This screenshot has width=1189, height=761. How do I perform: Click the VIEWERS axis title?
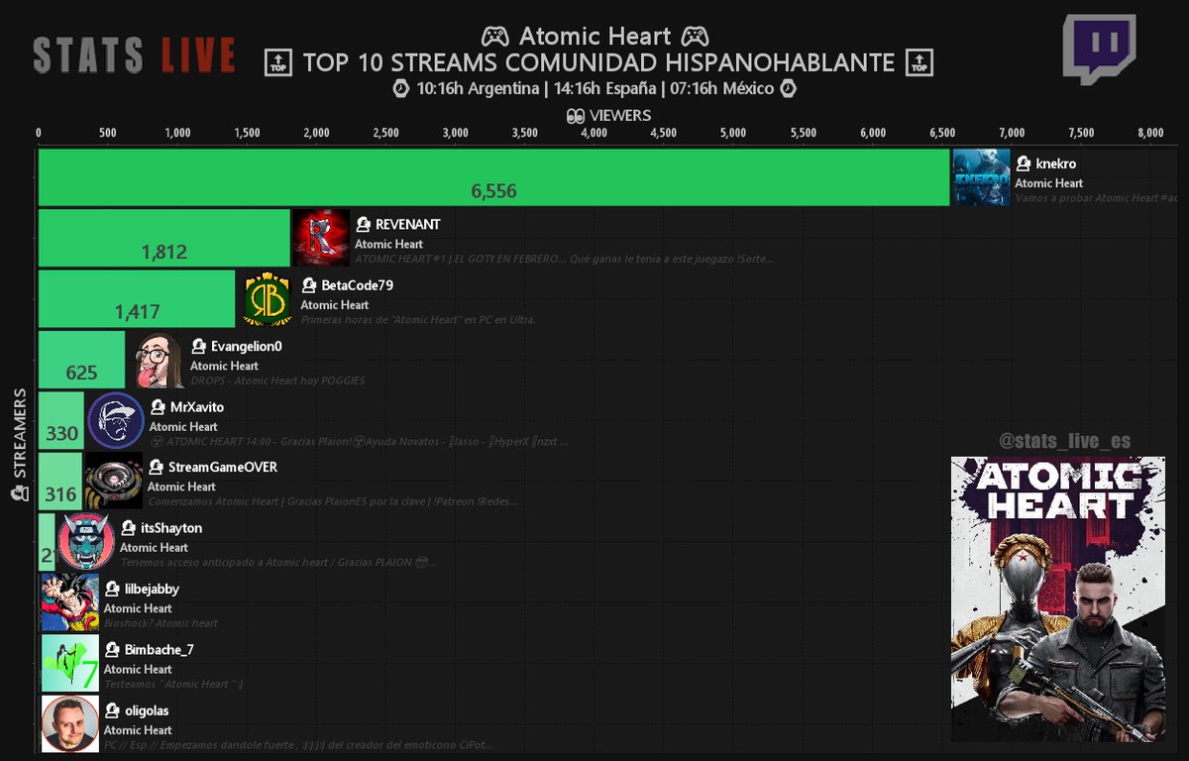620,116
